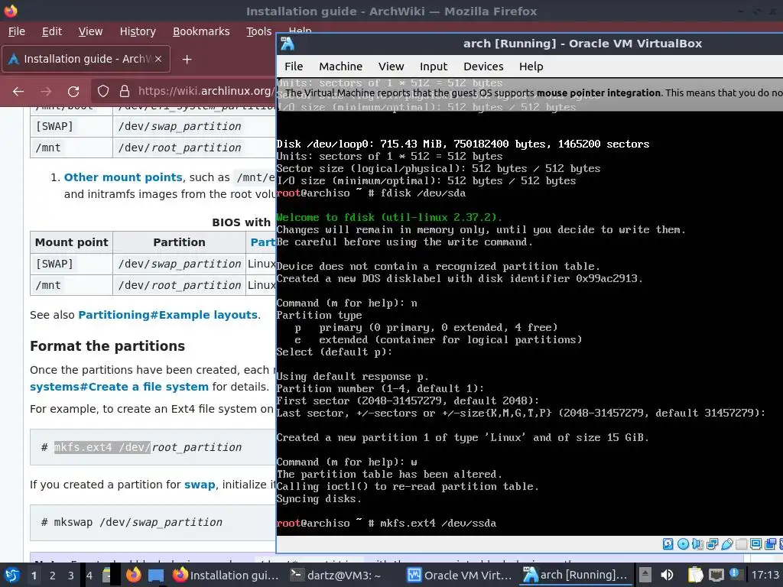Reload the ArchWiki page in Firefox
This screenshot has width=783, height=587.
pyautogui.click(x=73, y=92)
